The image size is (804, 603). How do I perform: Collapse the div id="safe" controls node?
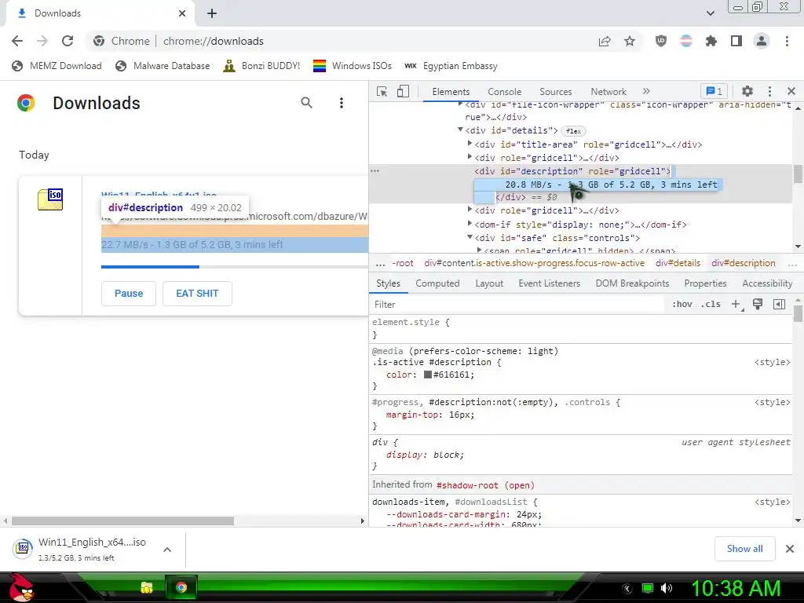click(x=470, y=237)
